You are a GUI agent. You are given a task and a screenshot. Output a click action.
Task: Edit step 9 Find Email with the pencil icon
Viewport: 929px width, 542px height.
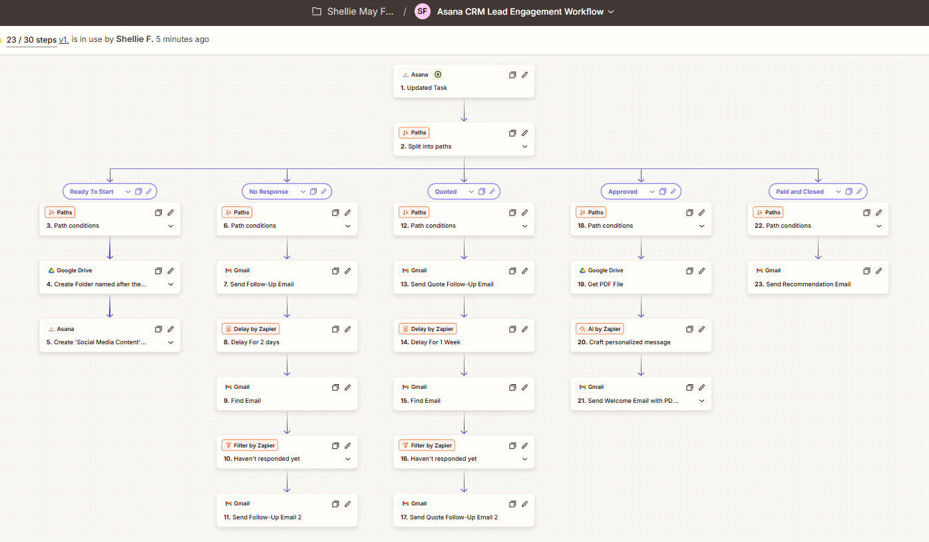[x=347, y=388]
